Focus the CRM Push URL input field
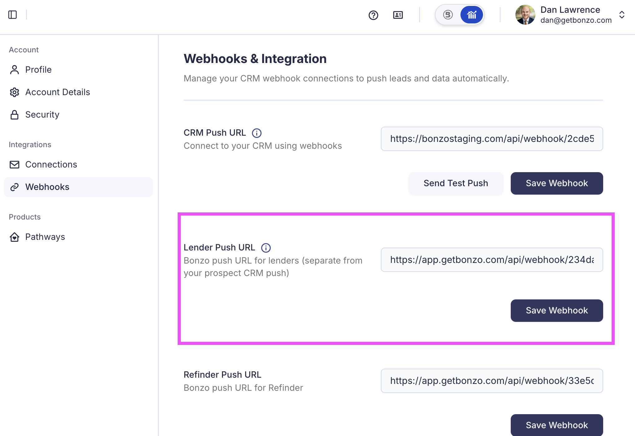The width and height of the screenshot is (635, 436). coord(492,139)
